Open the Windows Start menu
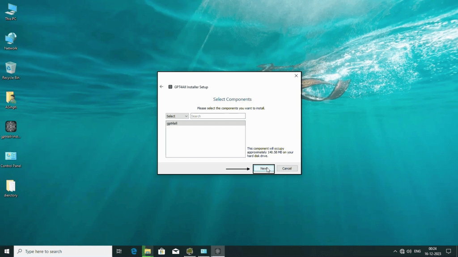458x257 pixels. click(7, 251)
